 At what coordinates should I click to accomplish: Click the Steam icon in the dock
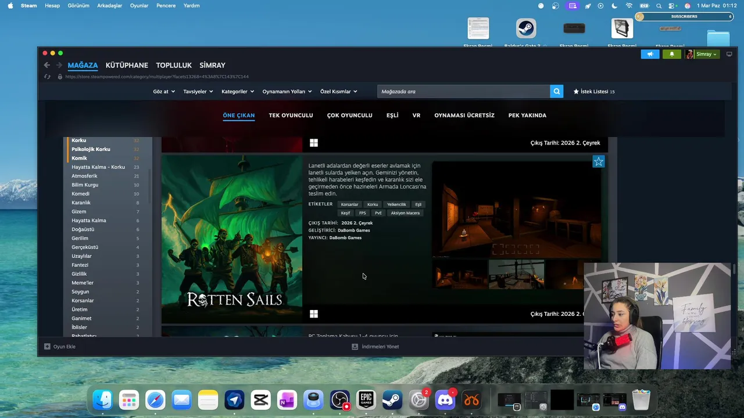click(x=392, y=400)
